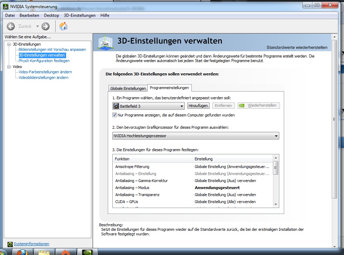344x255 pixels.
Task: Select the Programmeinstellungen tab
Action: pos(169,88)
